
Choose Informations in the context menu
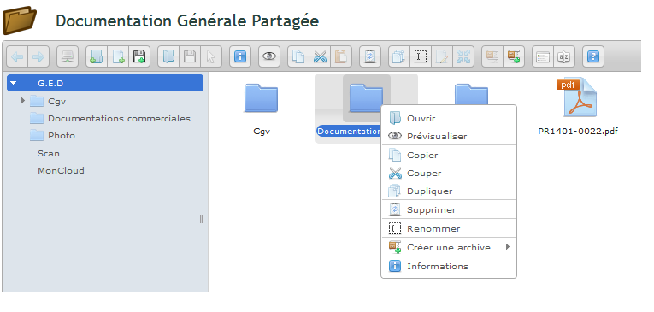(449, 266)
